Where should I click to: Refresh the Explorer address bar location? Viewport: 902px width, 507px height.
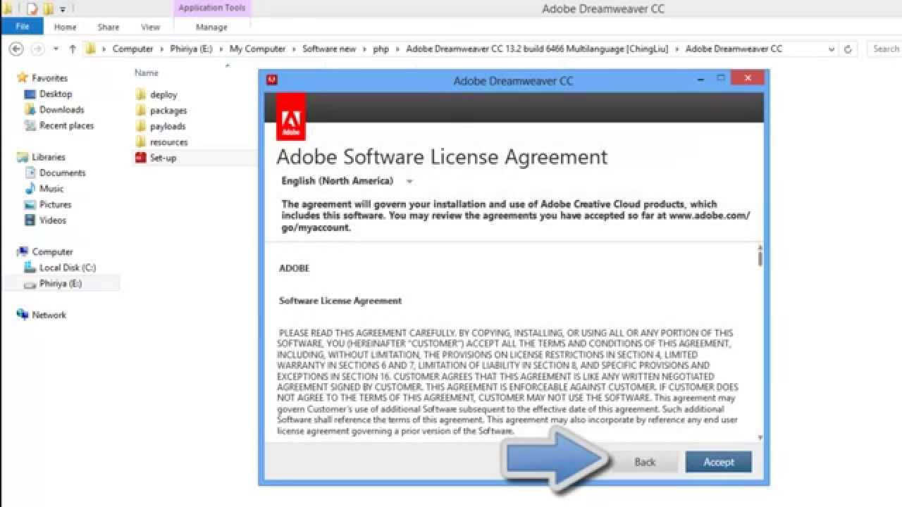(848, 49)
